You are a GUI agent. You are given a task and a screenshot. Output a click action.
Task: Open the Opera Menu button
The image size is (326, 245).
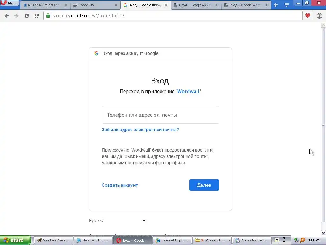point(10,3)
